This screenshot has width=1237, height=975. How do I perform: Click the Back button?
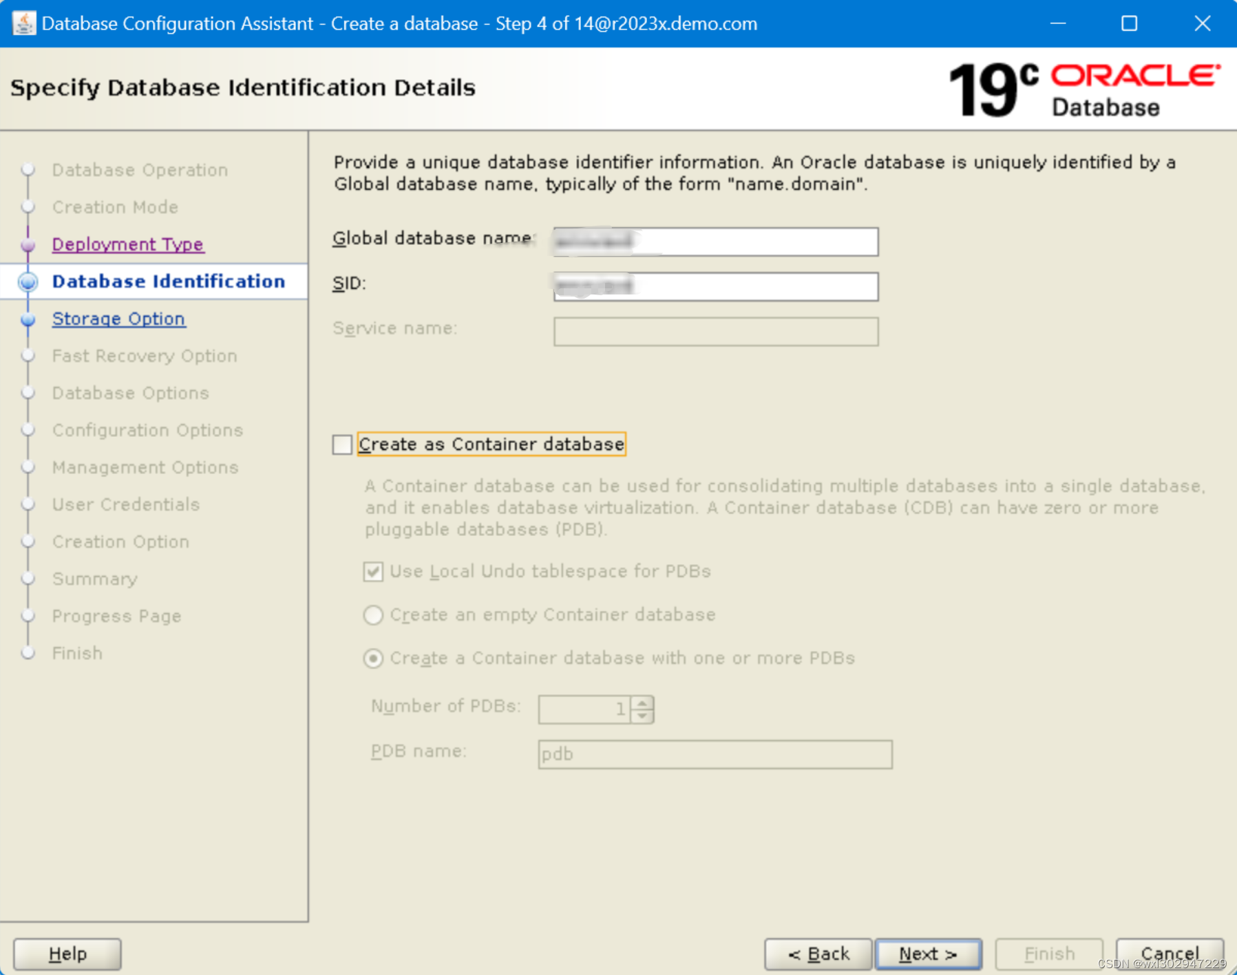point(818,954)
